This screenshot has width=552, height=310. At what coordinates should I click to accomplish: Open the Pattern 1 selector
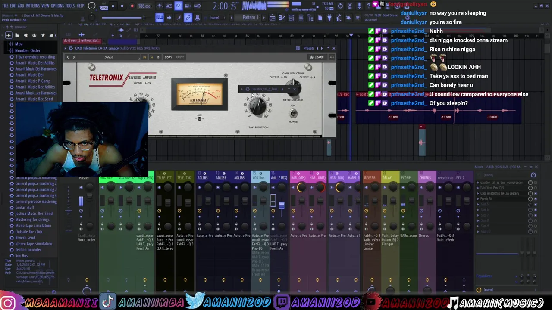click(250, 18)
